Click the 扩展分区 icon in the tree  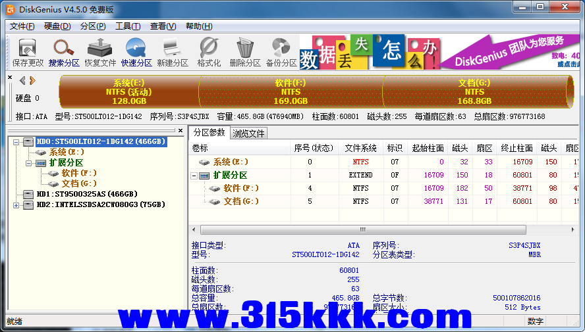click(41, 163)
